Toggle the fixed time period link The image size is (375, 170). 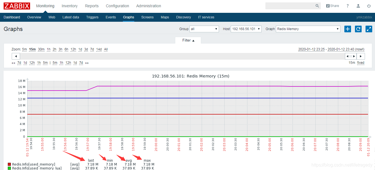[361, 63]
